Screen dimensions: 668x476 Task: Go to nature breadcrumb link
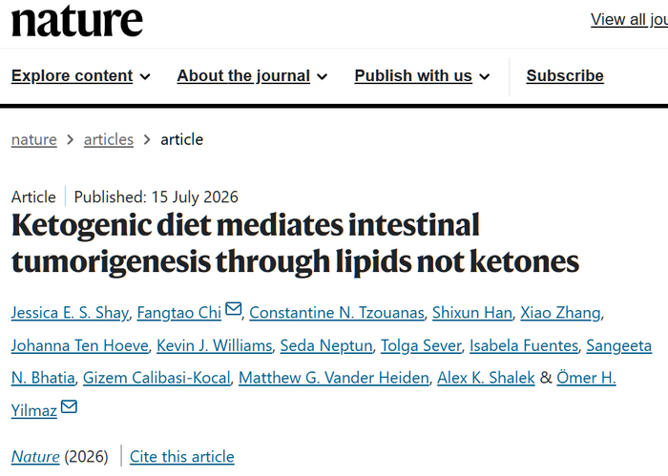click(34, 139)
